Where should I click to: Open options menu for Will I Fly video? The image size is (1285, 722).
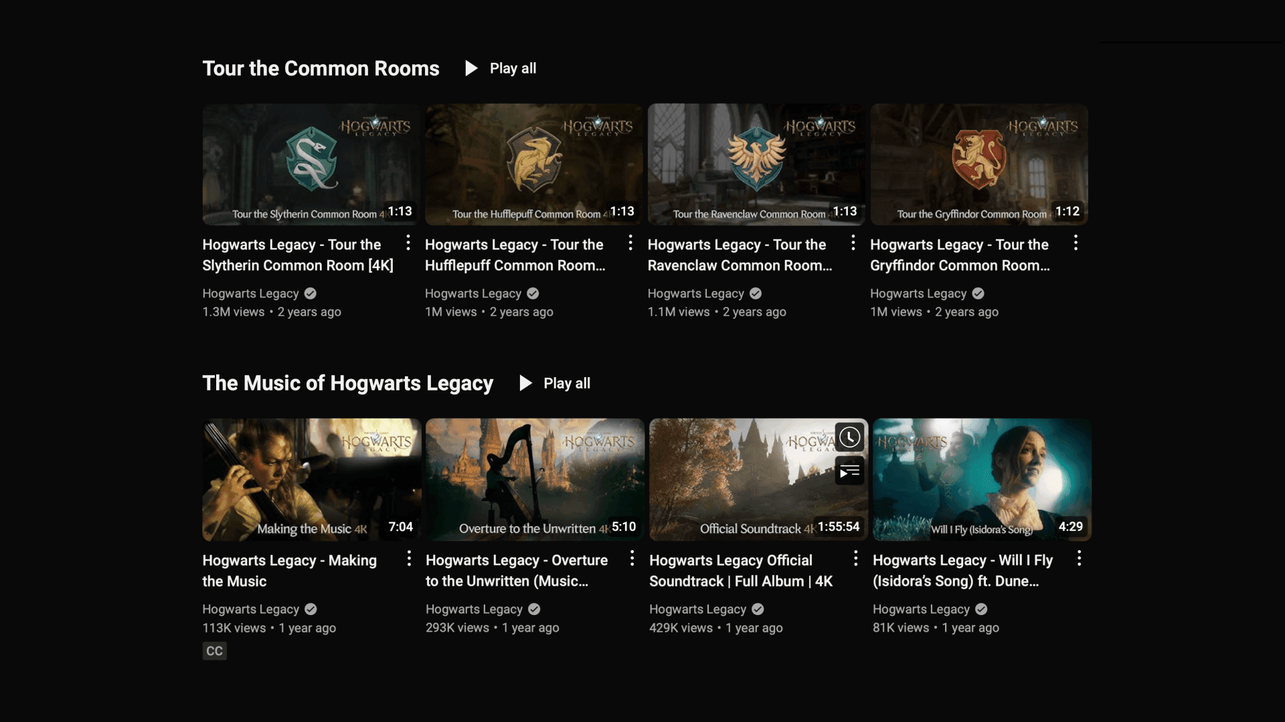1079,558
